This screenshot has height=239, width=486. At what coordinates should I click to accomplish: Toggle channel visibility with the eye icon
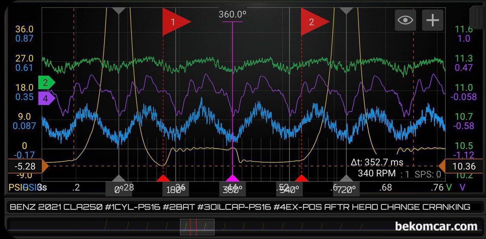click(406, 20)
